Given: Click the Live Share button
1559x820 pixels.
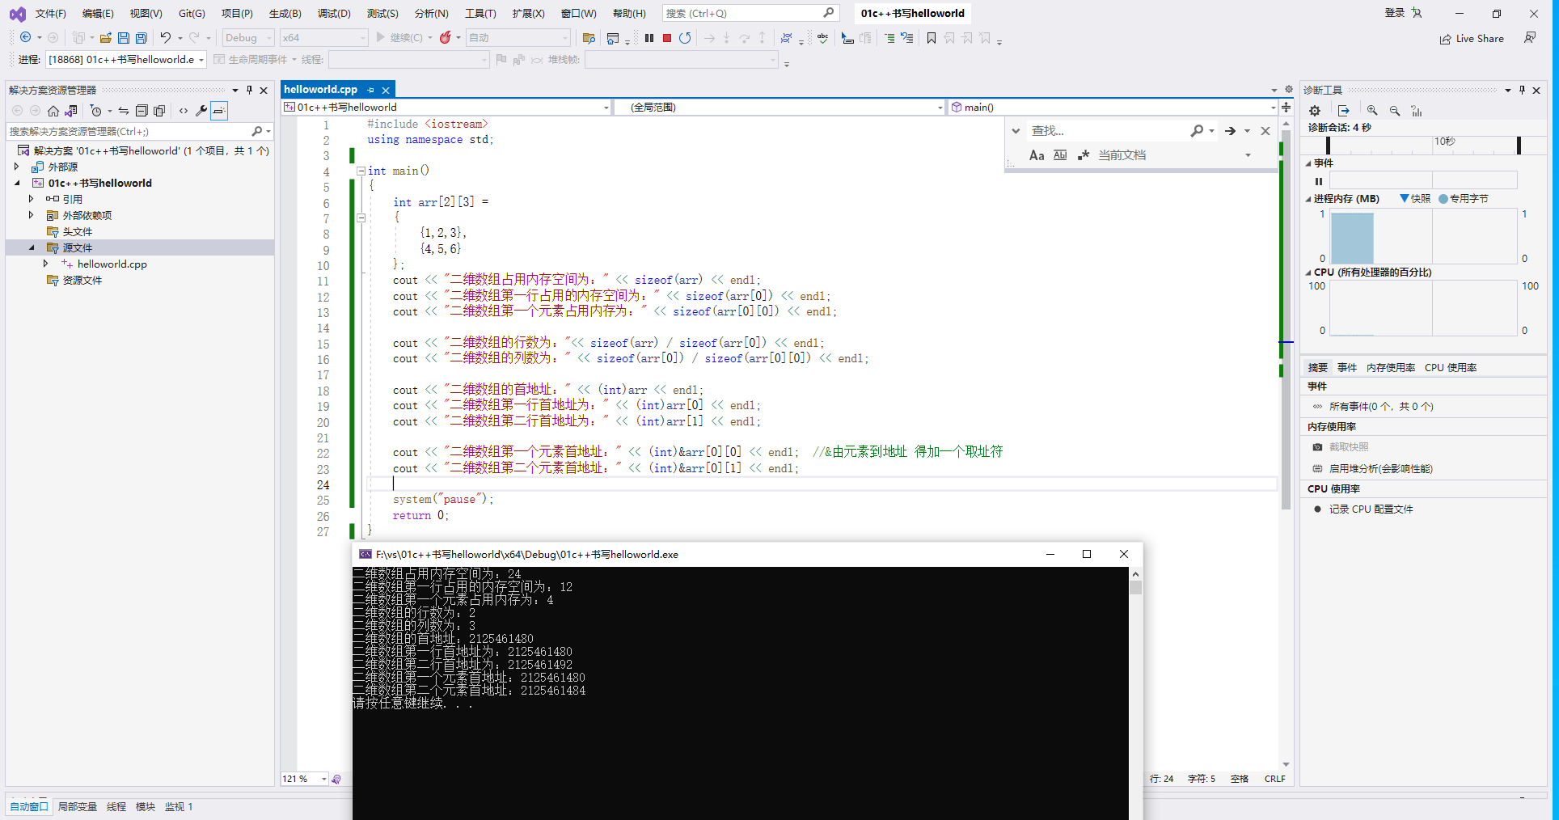Looking at the screenshot, I should 1472,38.
